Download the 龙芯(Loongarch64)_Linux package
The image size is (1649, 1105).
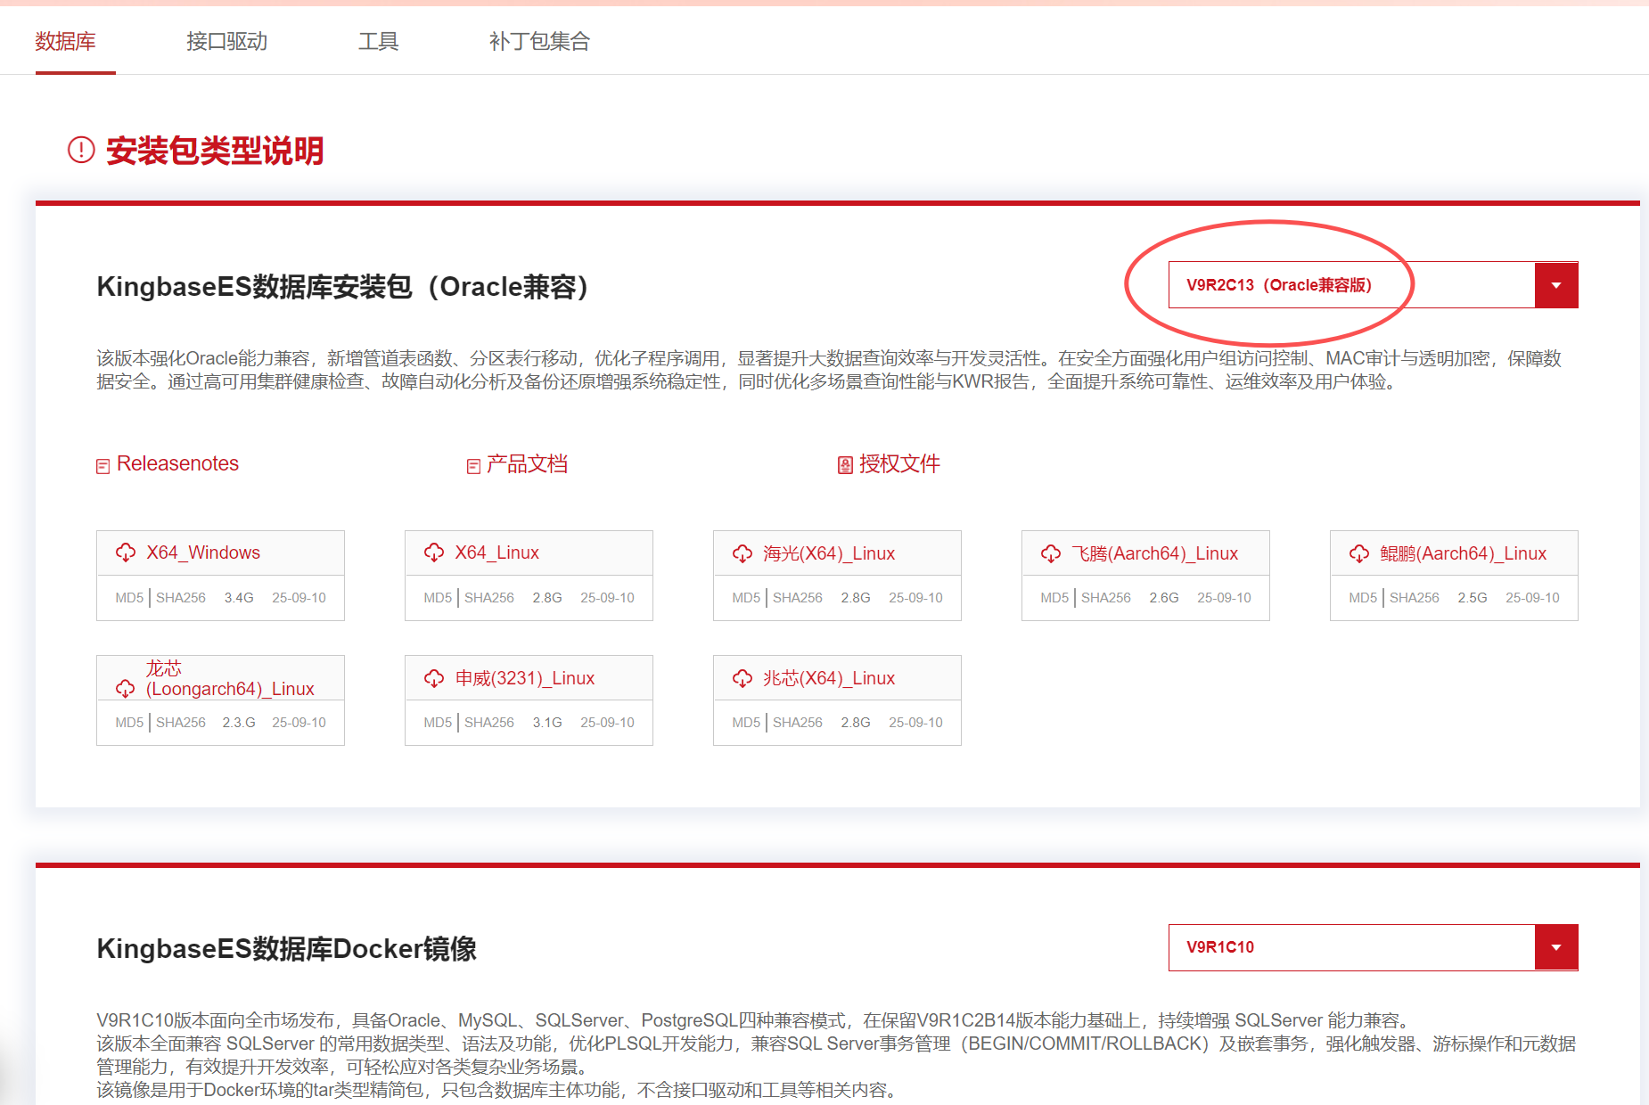[230, 678]
